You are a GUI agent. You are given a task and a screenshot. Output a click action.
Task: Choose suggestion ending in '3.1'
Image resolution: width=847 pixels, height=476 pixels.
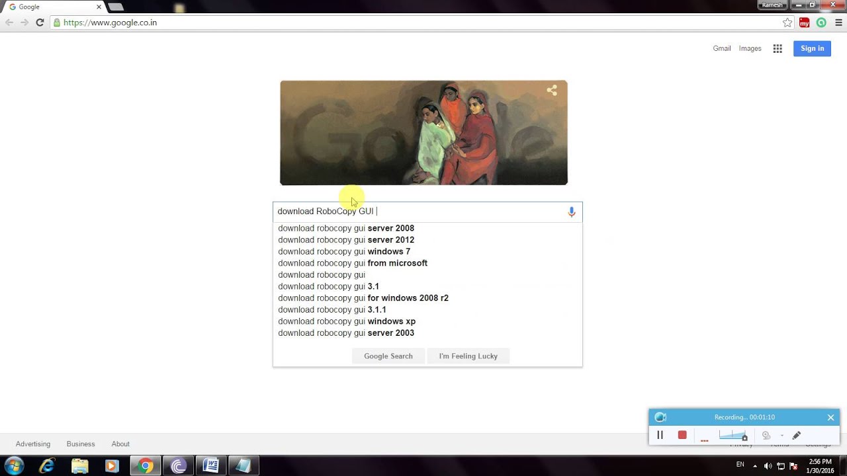point(427,286)
